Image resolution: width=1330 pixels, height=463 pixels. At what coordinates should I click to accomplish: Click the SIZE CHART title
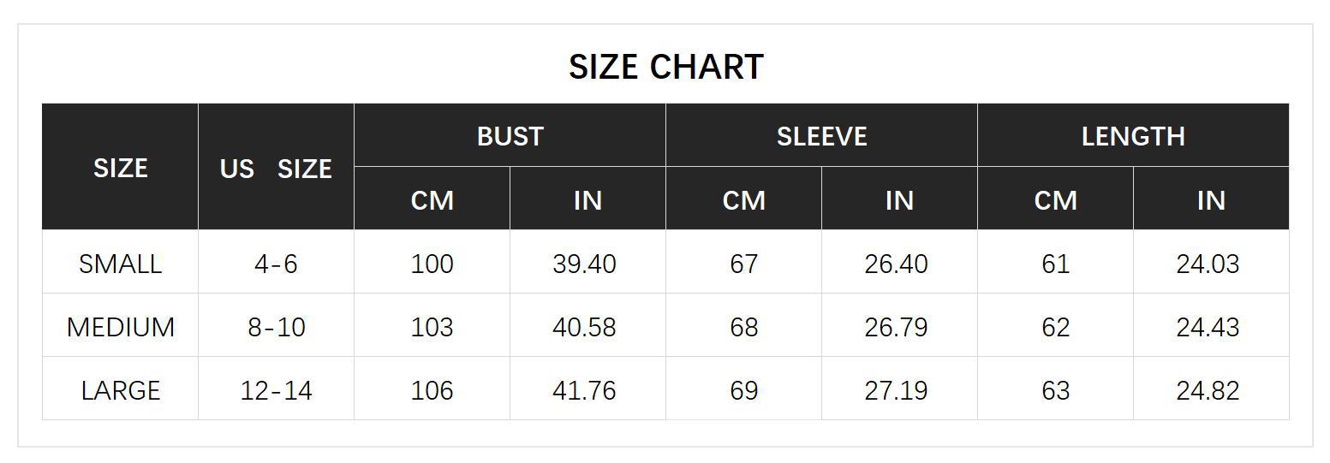[x=665, y=67]
